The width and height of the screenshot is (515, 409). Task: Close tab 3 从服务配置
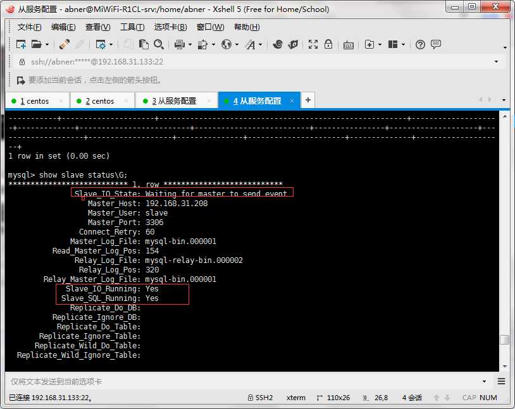pos(209,101)
